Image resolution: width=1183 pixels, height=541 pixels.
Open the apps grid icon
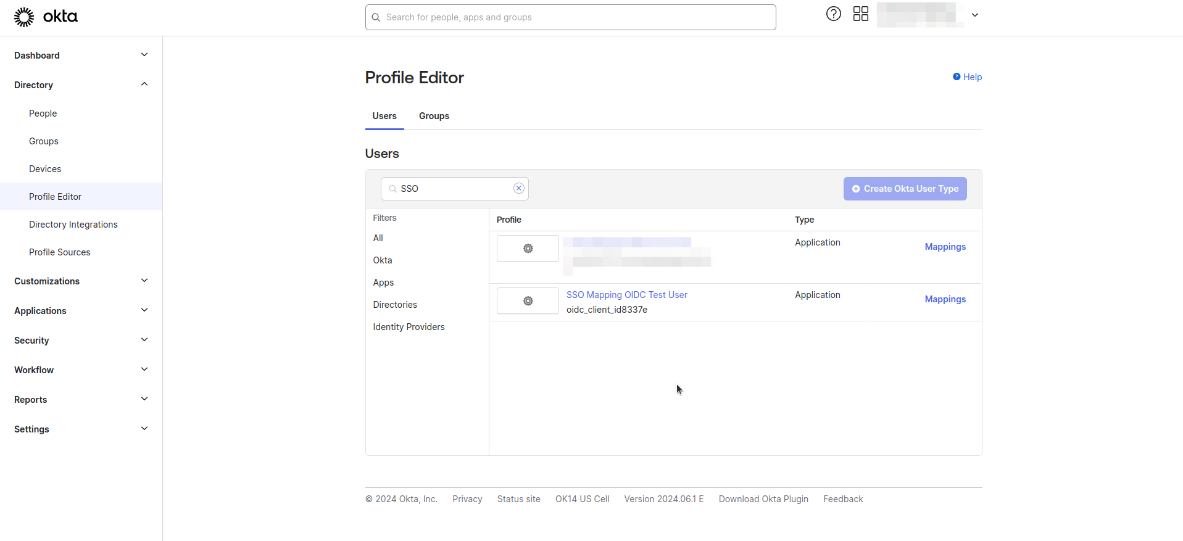point(860,14)
